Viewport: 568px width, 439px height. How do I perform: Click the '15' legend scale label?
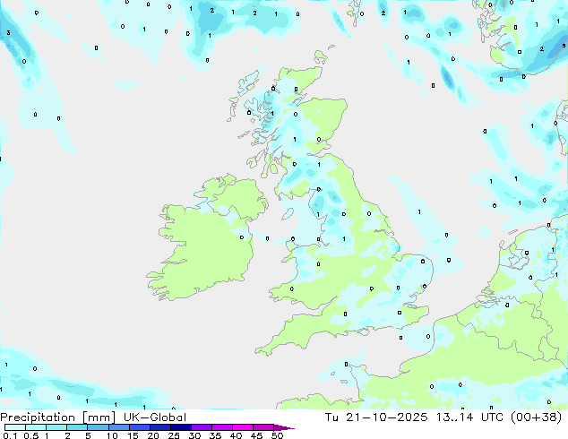pos(133,435)
